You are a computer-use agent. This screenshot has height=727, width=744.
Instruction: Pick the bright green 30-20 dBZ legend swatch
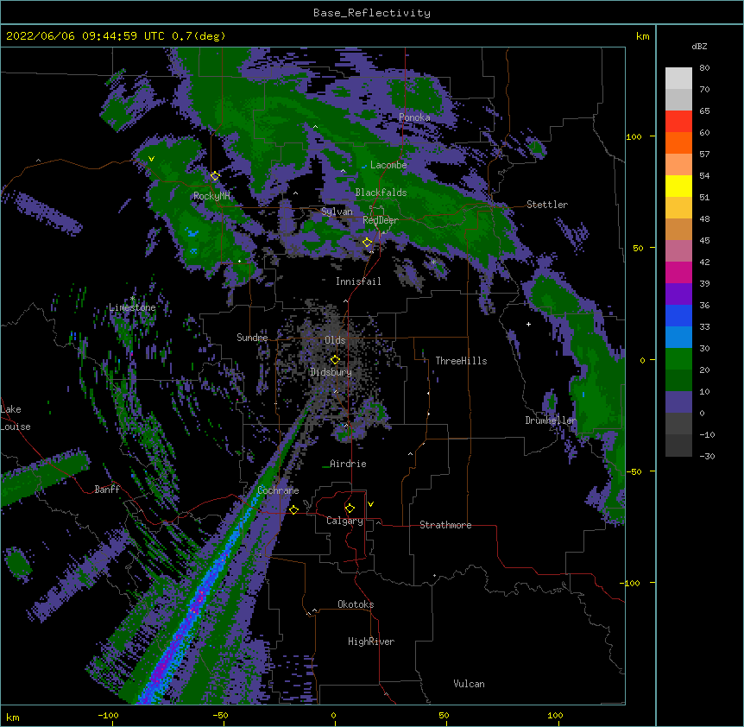[678, 359]
